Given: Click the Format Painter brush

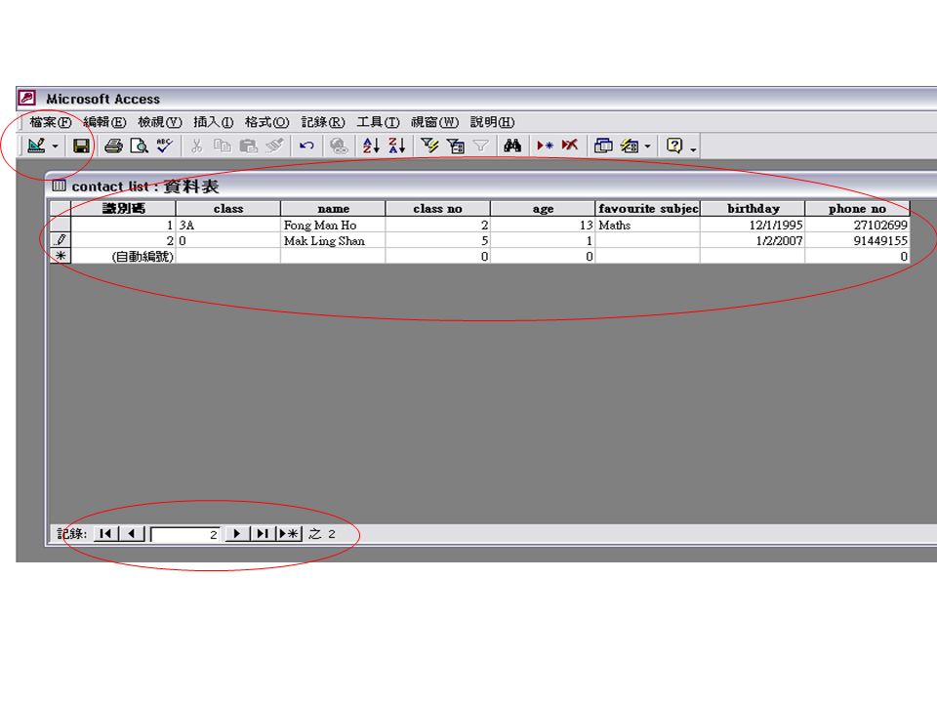Looking at the screenshot, I should [274, 145].
